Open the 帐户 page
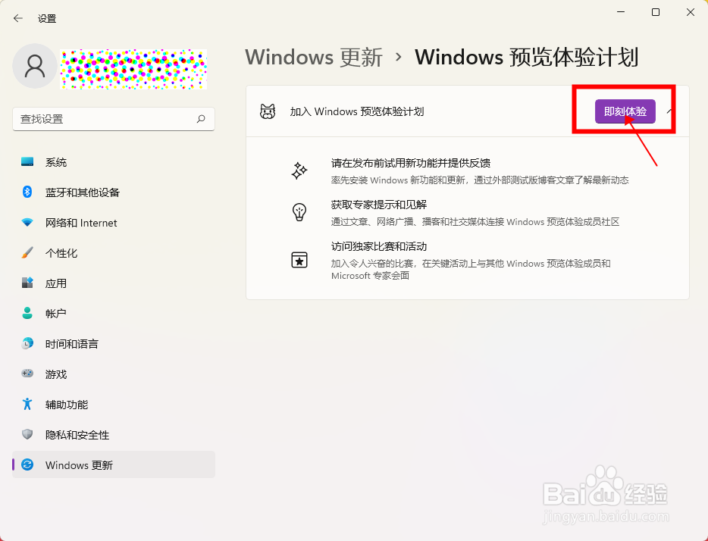708x541 pixels. click(x=114, y=313)
